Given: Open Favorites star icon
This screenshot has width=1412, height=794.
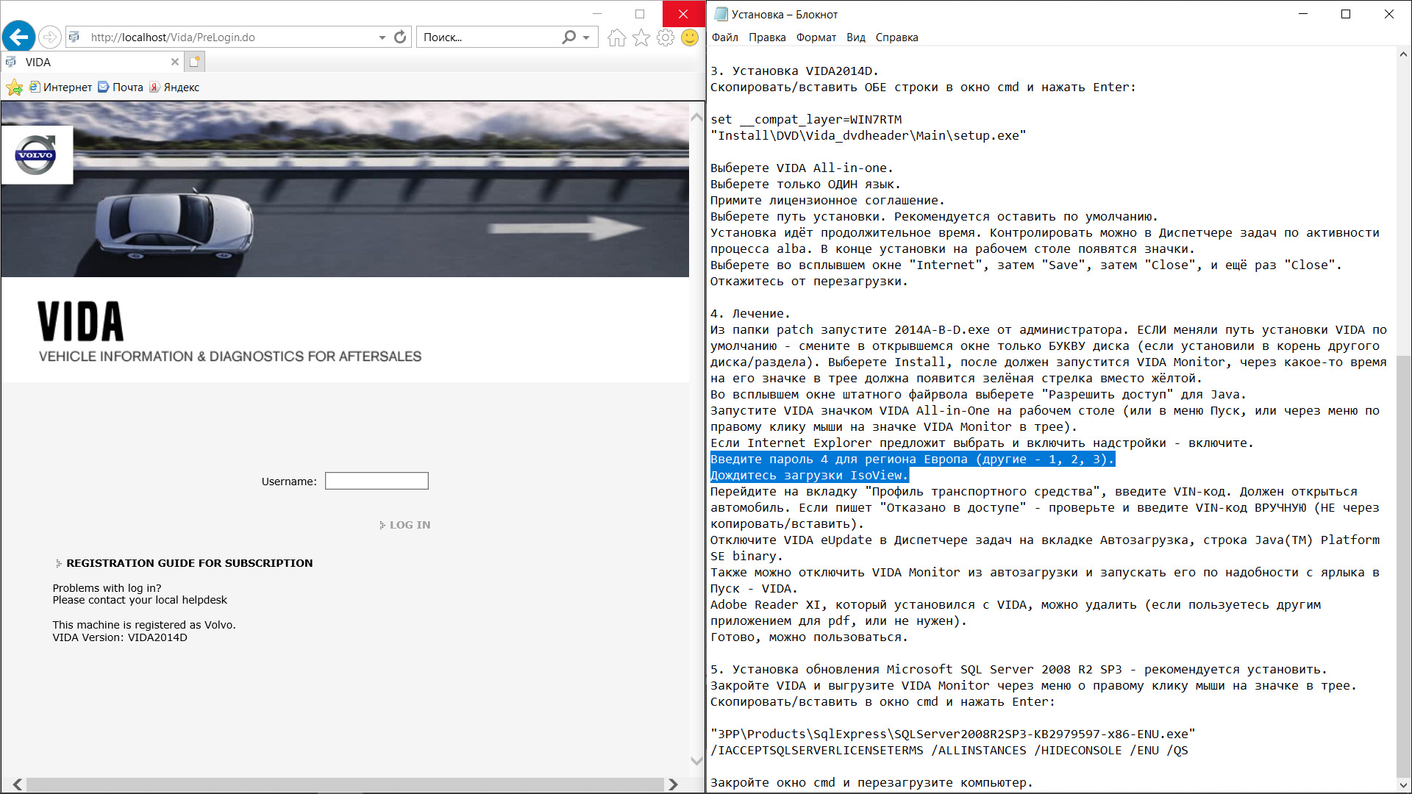Looking at the screenshot, I should click(641, 37).
